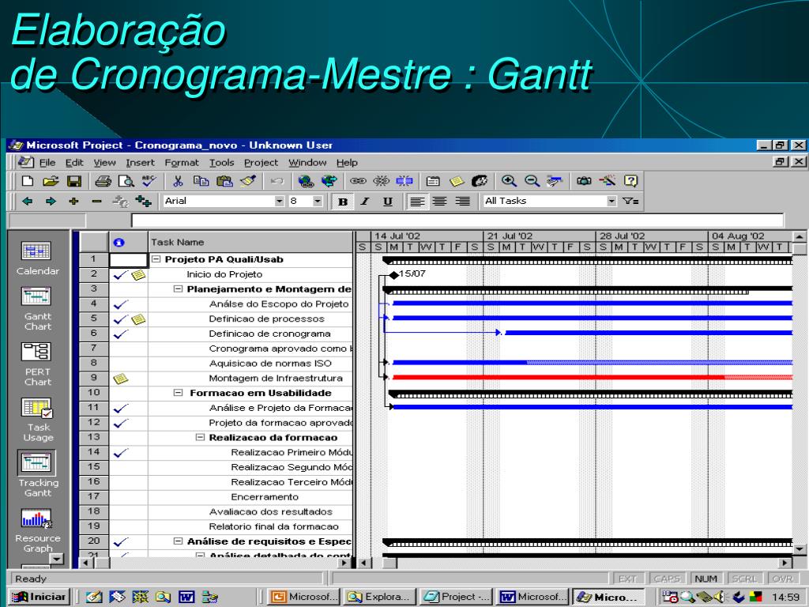Image resolution: width=809 pixels, height=607 pixels.
Task: Toggle Bold formatting button
Action: coord(343,202)
